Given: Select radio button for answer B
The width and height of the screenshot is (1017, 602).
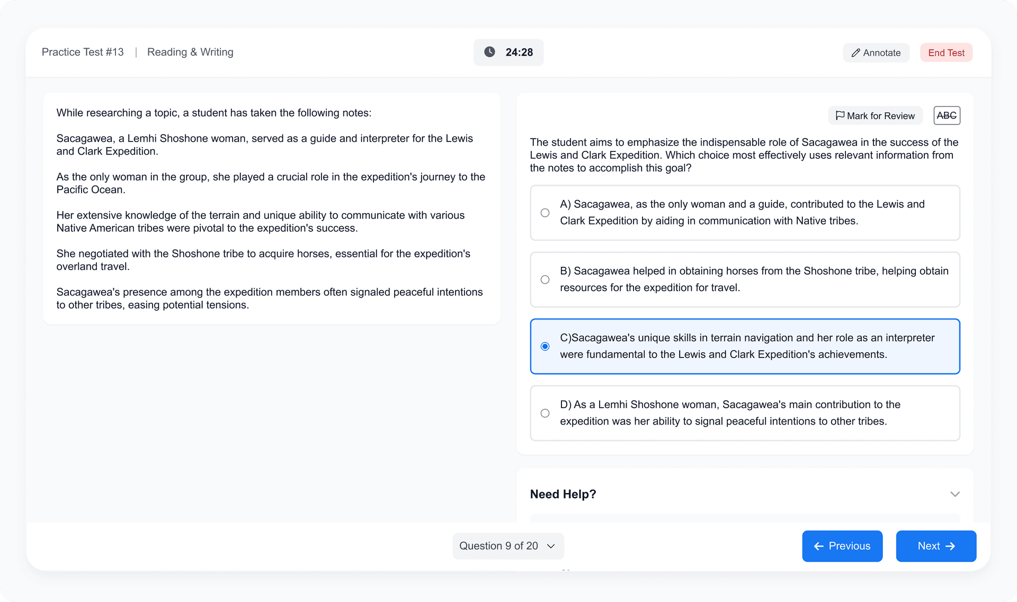Looking at the screenshot, I should point(545,280).
